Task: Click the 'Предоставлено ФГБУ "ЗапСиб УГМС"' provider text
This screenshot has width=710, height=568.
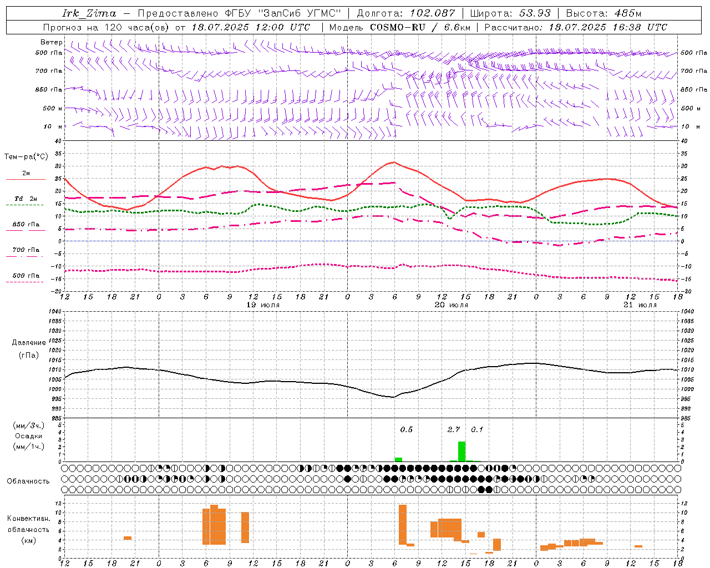Action: [x=239, y=13]
